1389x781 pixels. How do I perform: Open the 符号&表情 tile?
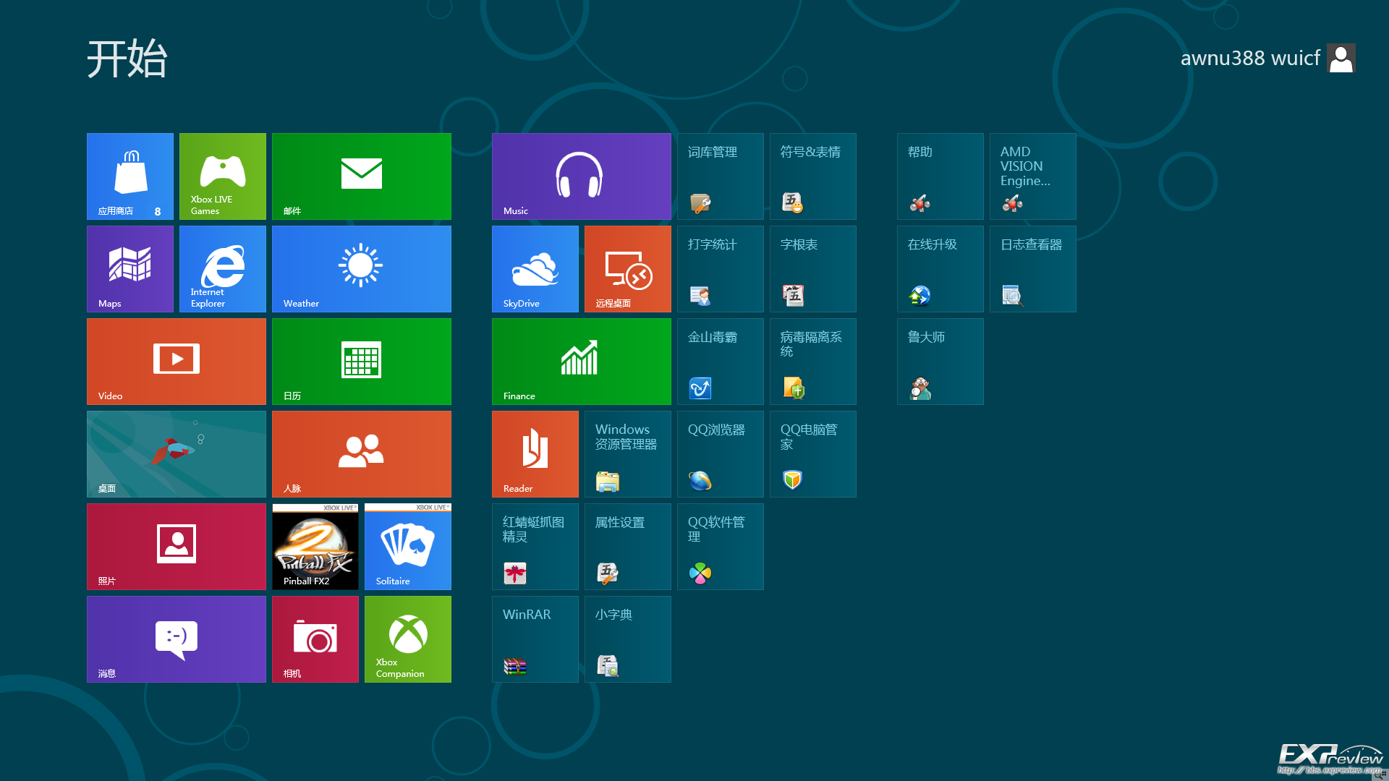(813, 176)
